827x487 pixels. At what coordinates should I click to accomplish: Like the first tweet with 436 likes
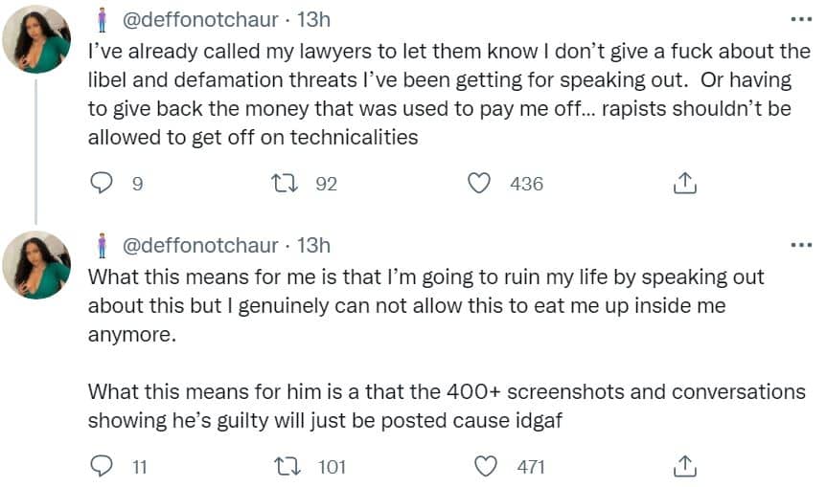tap(479, 183)
